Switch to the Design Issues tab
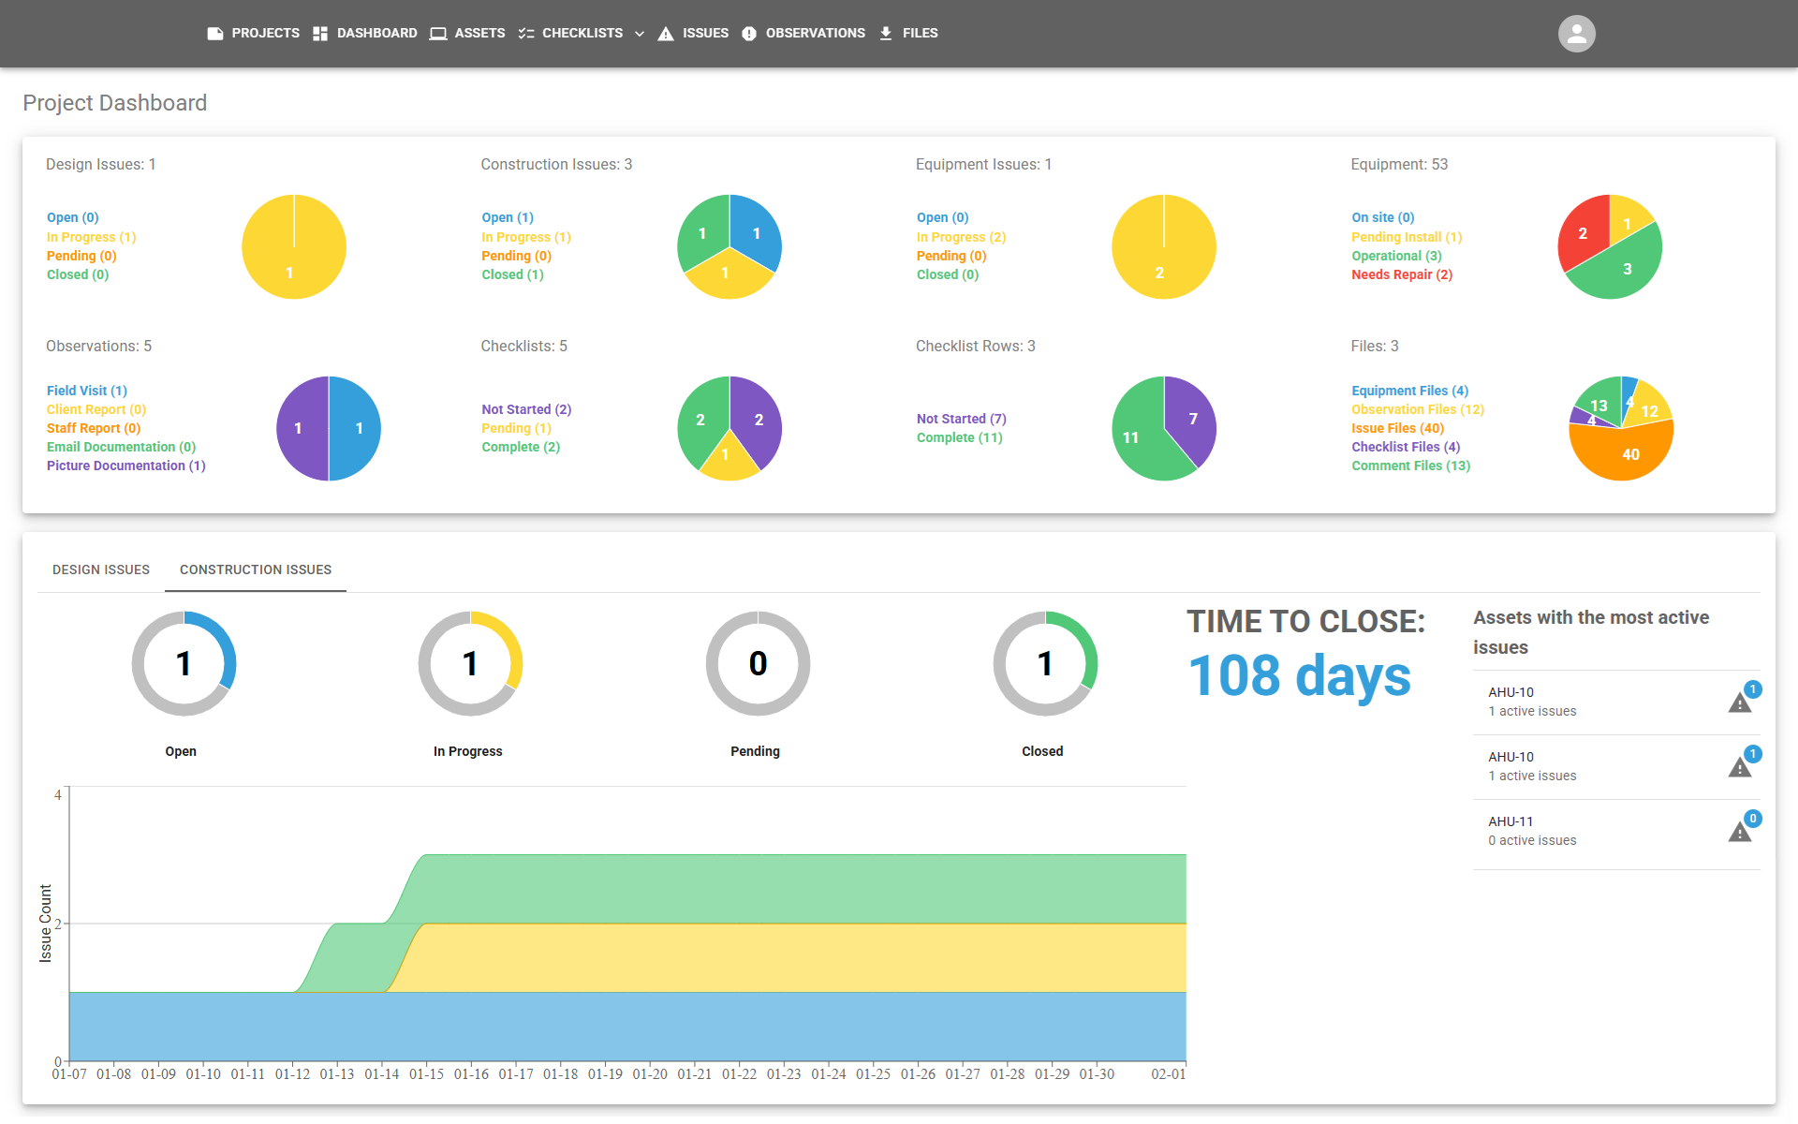The height and width of the screenshot is (1124, 1798). tap(101, 569)
